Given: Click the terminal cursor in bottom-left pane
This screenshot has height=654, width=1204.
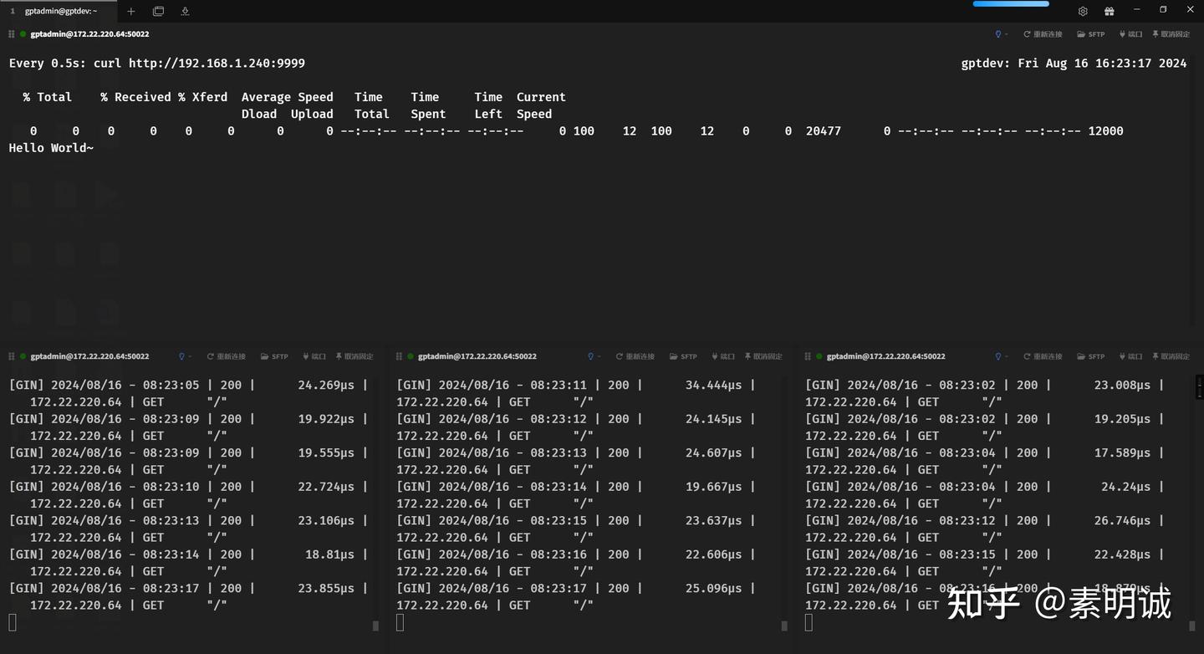Looking at the screenshot, I should 13,622.
